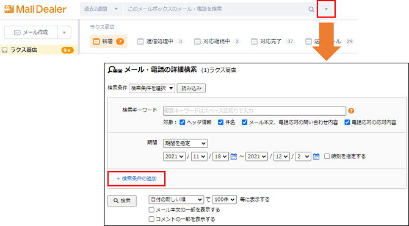Click the 読み込み button

[x=191, y=88]
